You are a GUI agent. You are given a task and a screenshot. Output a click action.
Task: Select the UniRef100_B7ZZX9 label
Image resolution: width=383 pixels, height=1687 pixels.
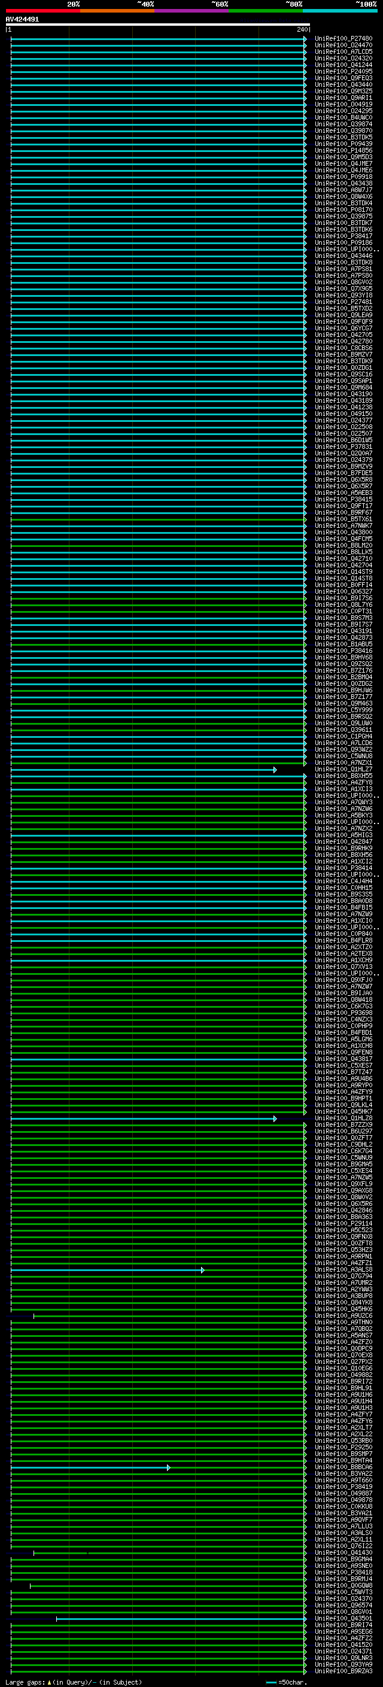click(x=343, y=1125)
